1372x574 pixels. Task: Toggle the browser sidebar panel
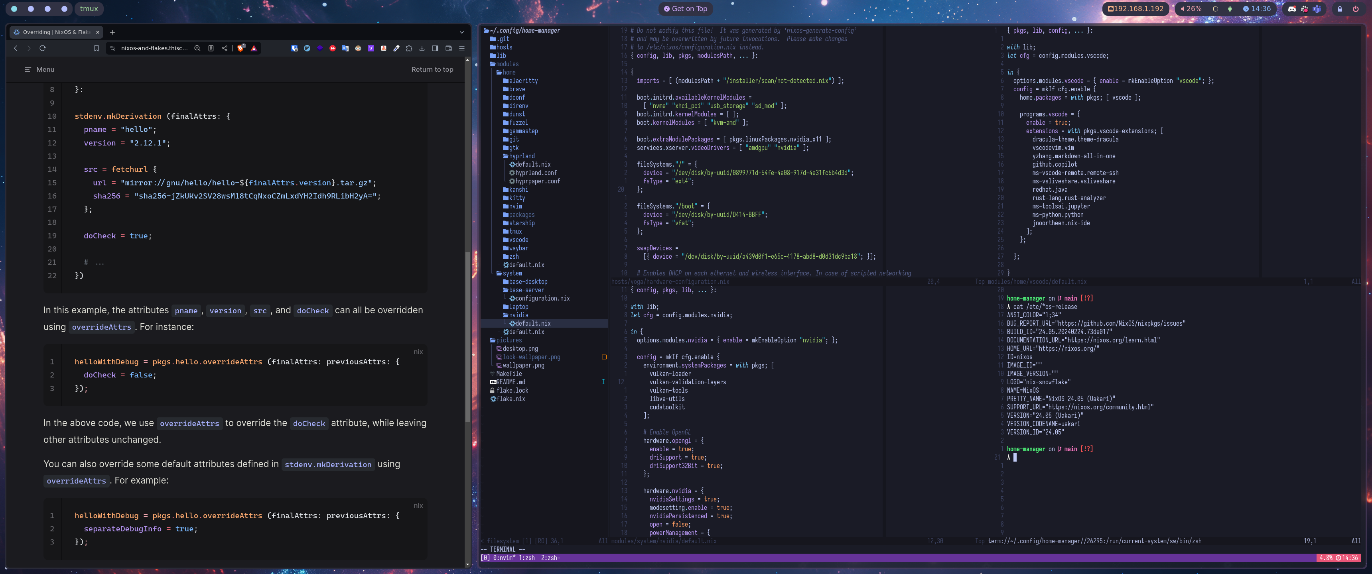pos(435,48)
